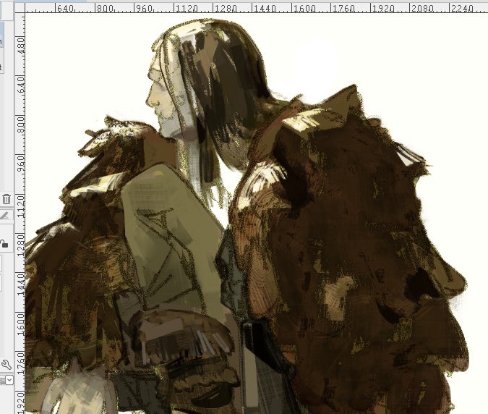The width and height of the screenshot is (488, 414).
Task: Toggle the open padlock lock icon
Action: tap(4, 243)
